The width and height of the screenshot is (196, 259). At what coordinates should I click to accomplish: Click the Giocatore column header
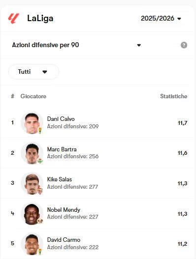click(x=33, y=96)
